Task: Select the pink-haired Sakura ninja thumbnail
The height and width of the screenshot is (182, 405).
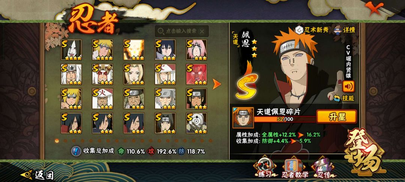Action: click(196, 50)
